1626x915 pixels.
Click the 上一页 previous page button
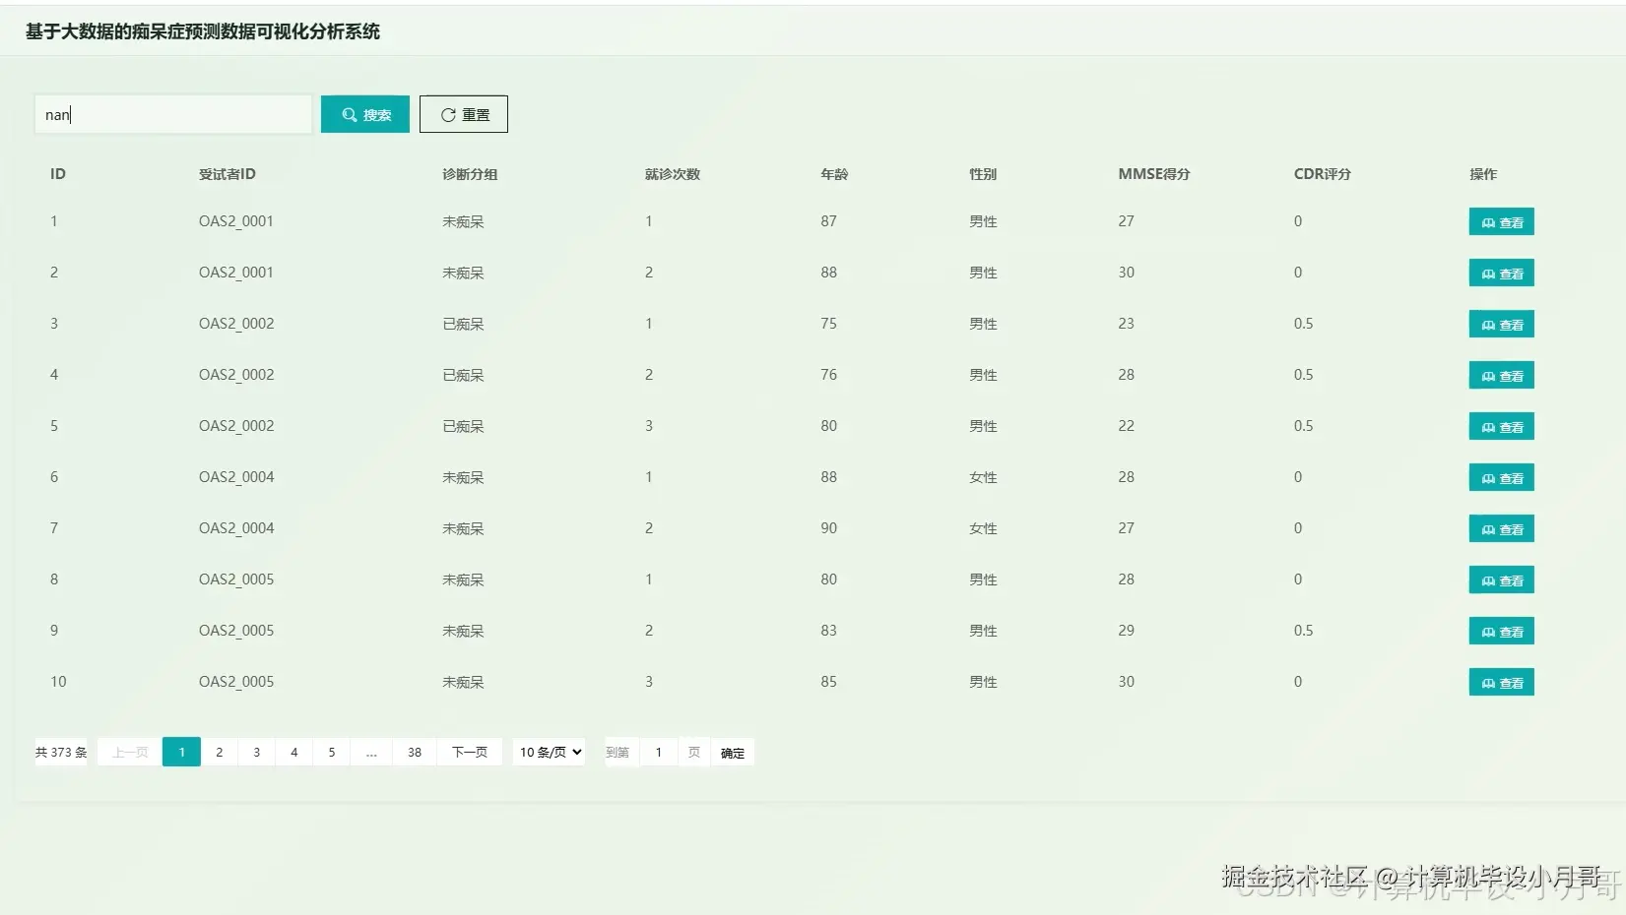pyautogui.click(x=130, y=752)
